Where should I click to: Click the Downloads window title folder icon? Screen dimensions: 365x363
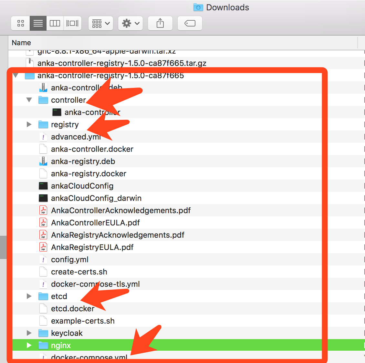click(x=198, y=7)
